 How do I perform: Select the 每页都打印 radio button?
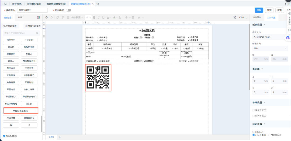pyautogui.click(x=269, y=135)
